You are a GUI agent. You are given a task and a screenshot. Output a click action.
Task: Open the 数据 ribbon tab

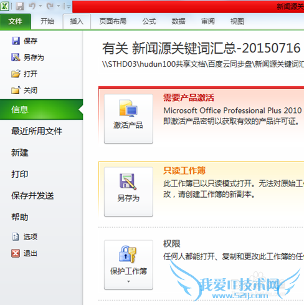point(178,21)
